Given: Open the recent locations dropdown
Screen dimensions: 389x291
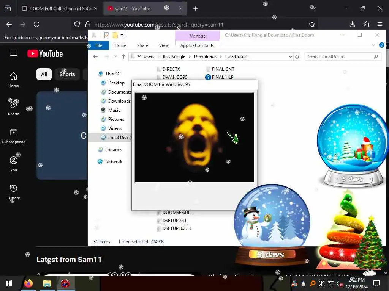Looking at the screenshot, I should [115, 56].
